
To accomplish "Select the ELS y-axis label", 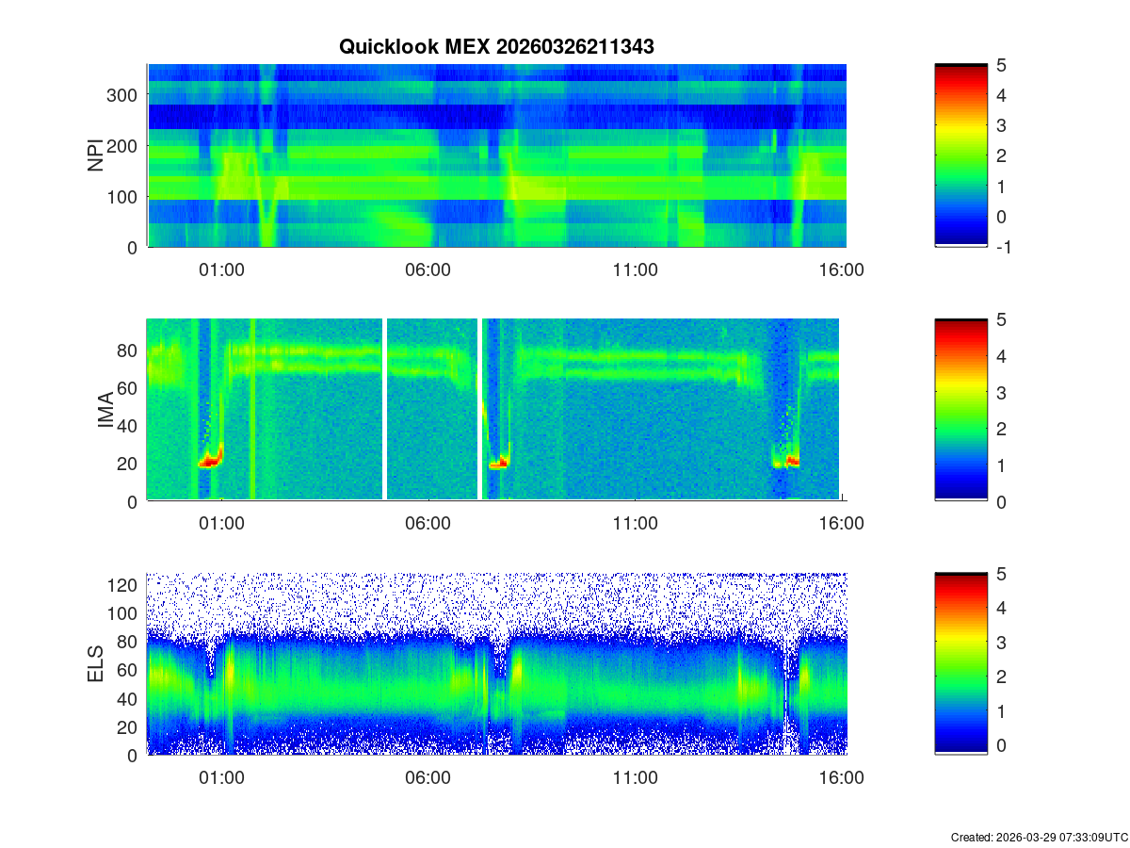I will pos(96,664).
